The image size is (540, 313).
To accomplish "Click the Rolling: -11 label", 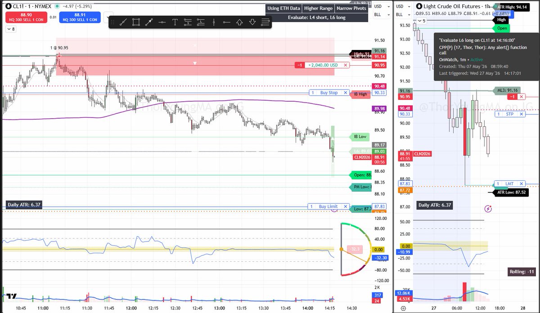I will (x=522, y=272).
